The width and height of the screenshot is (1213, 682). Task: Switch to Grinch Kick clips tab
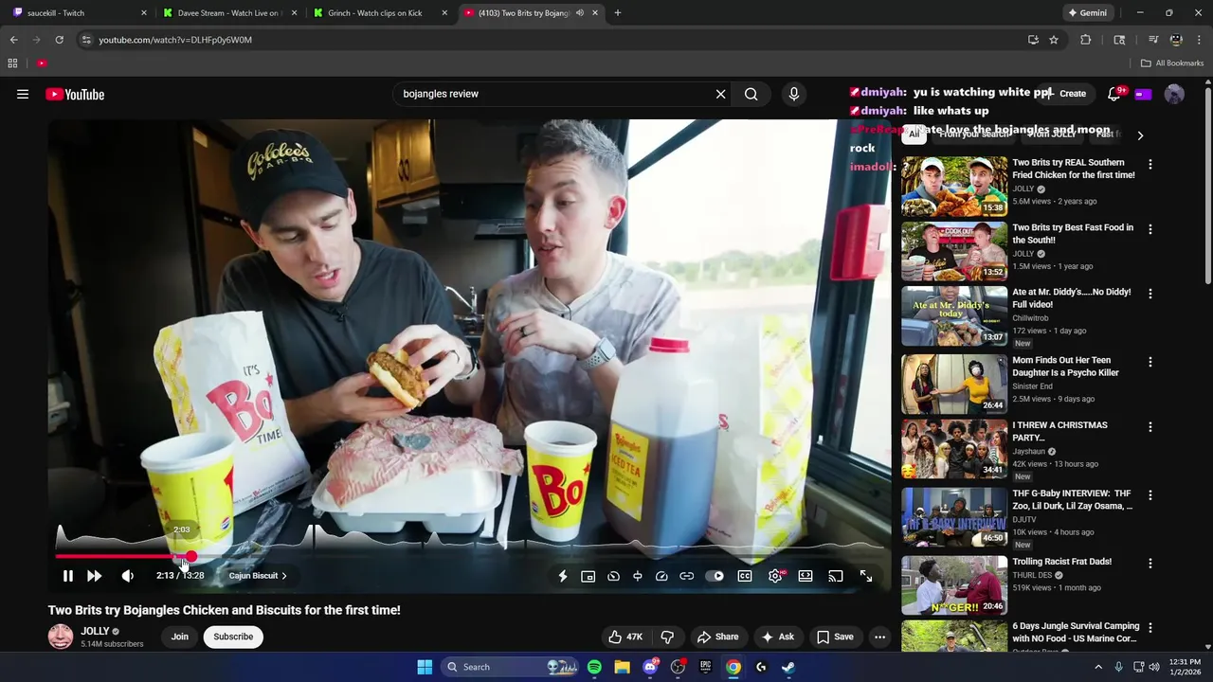[380, 13]
